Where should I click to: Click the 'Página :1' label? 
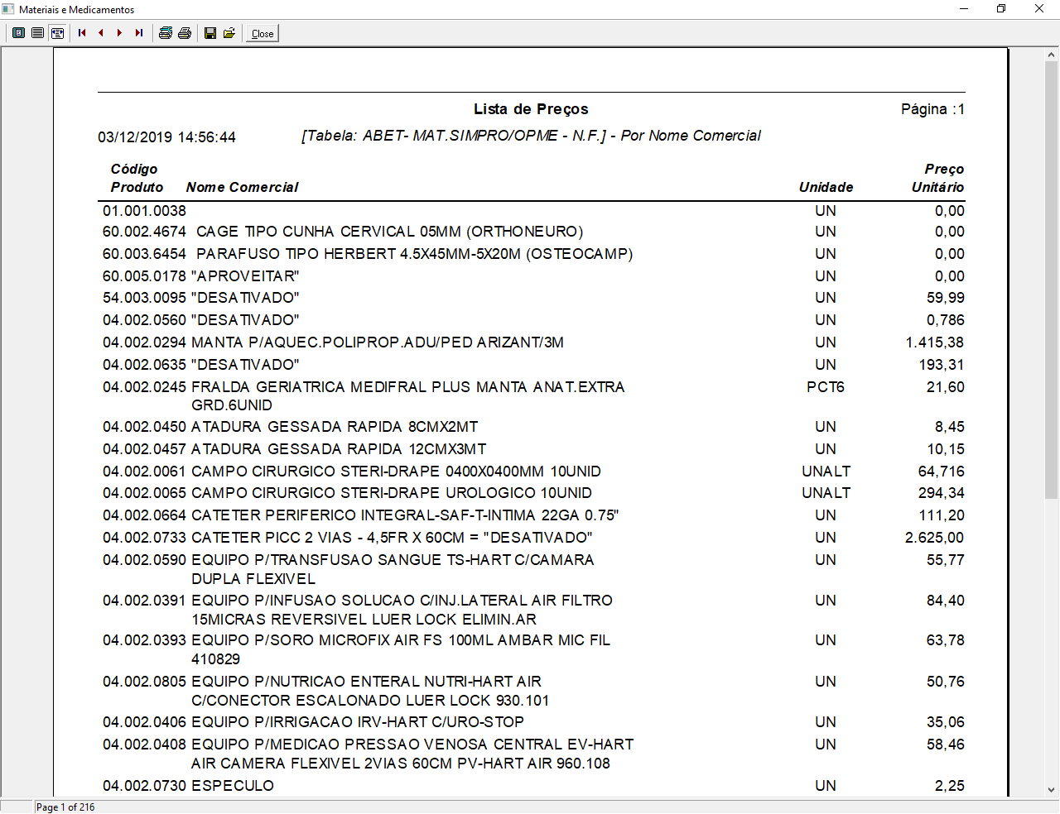(x=932, y=109)
